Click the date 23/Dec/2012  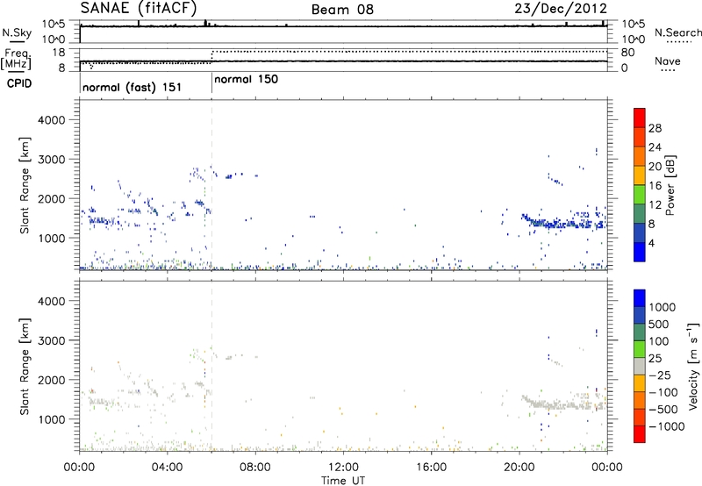point(561,9)
